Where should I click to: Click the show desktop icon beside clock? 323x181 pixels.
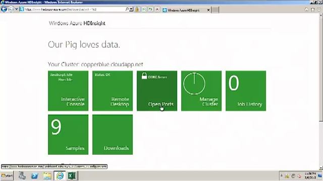(x=320, y=175)
